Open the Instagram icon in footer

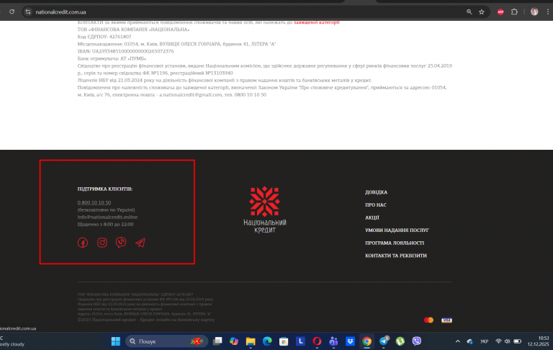pos(102,243)
